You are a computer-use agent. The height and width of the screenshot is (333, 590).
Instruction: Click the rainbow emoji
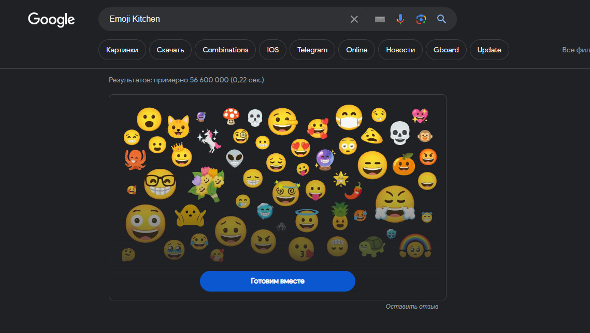point(415,245)
